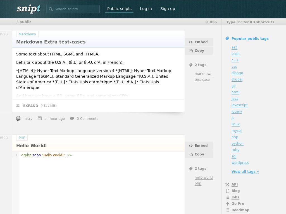Click the tag icon next to Popular public tags
Image resolution: width=286 pixels, height=214 pixels.
tap(227, 38)
